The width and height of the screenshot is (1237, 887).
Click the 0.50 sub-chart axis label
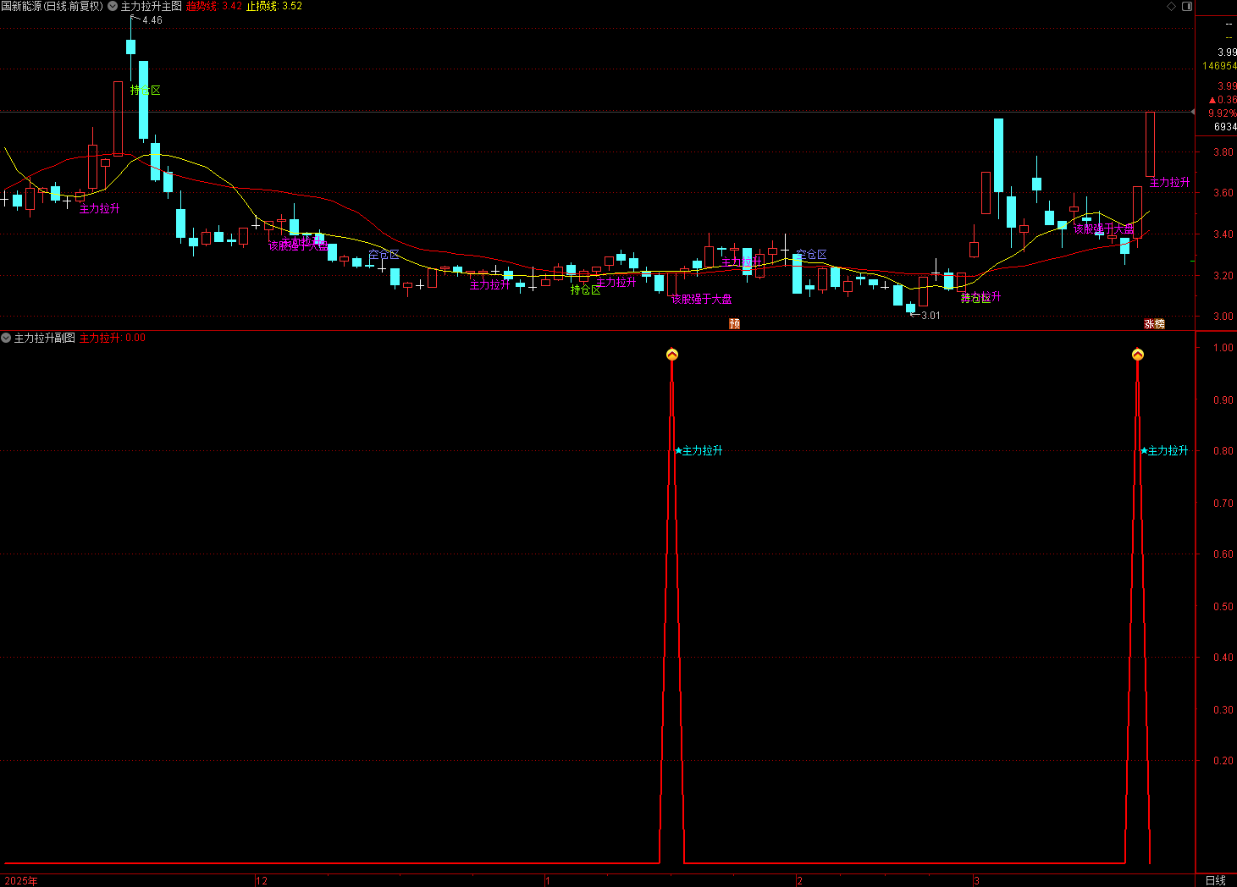(1223, 607)
